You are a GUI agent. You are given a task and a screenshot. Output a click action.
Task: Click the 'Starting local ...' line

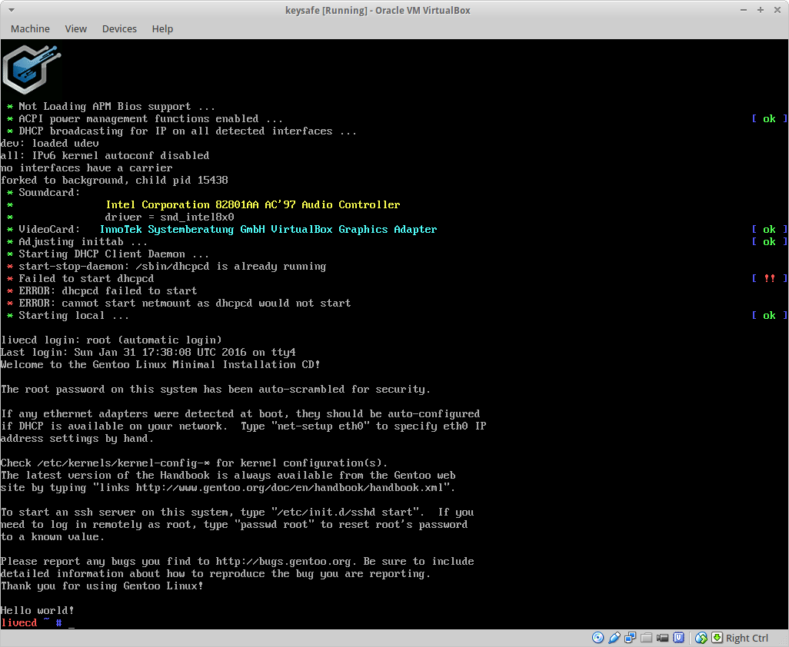74,316
